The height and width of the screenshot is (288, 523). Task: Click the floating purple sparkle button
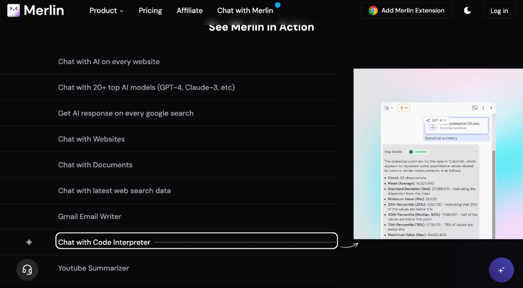501,270
